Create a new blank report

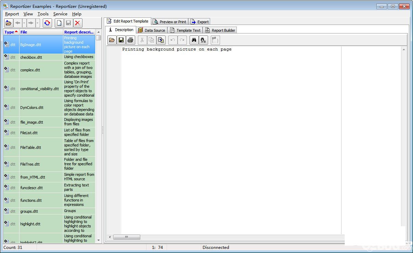[x=60, y=23]
